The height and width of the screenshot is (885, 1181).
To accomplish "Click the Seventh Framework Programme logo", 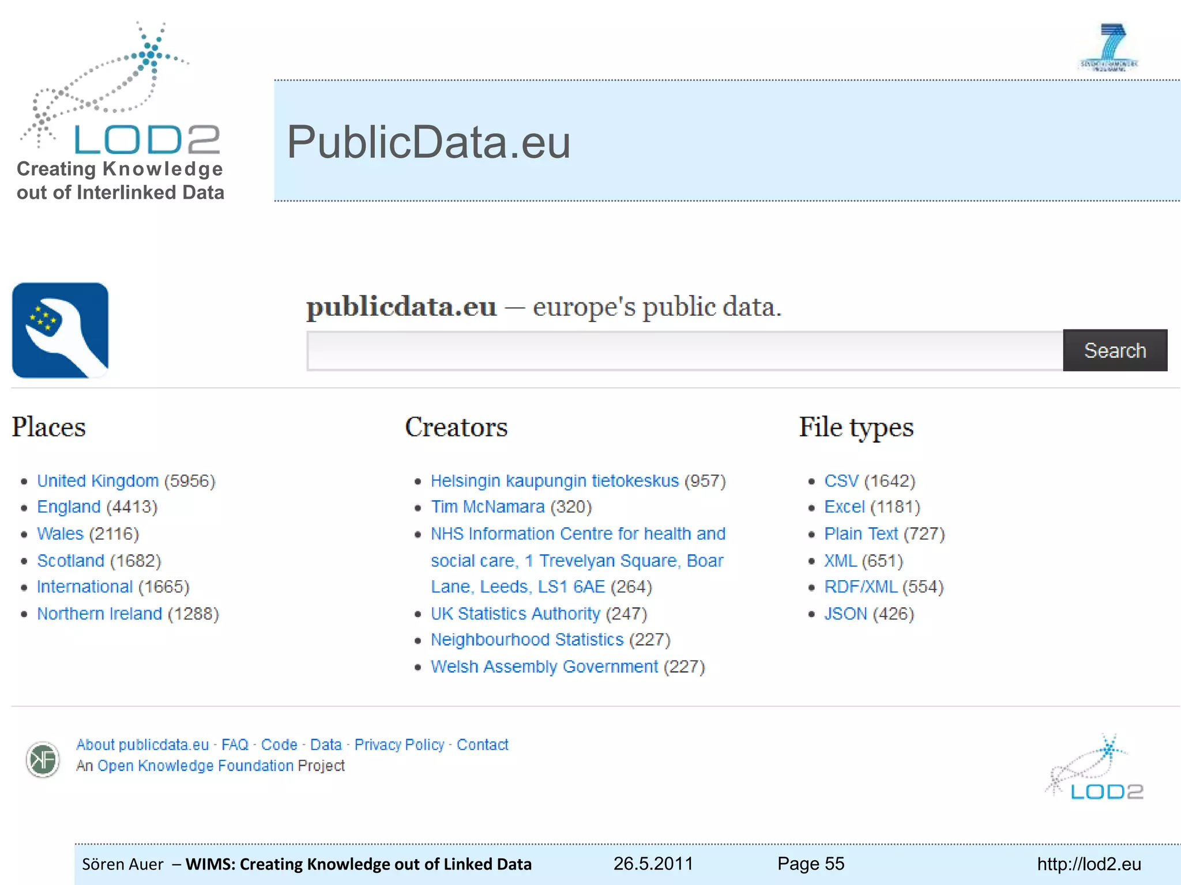I will pos(1109,47).
